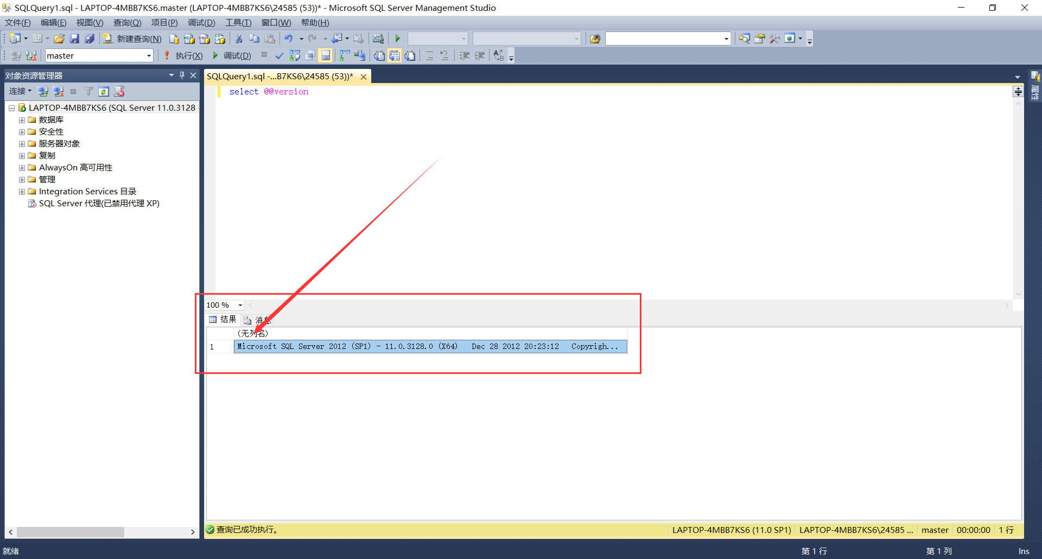
Task: Click the Undo arrow icon
Action: point(288,39)
